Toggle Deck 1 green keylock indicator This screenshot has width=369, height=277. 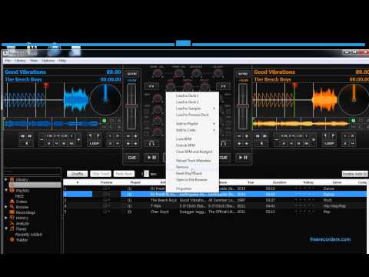(105, 120)
